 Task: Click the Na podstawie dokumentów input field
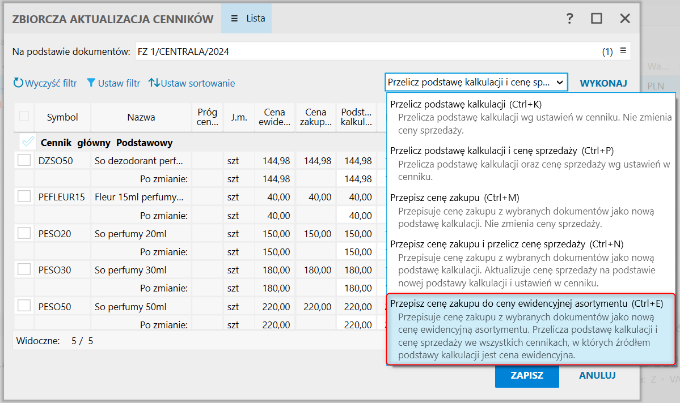point(363,52)
